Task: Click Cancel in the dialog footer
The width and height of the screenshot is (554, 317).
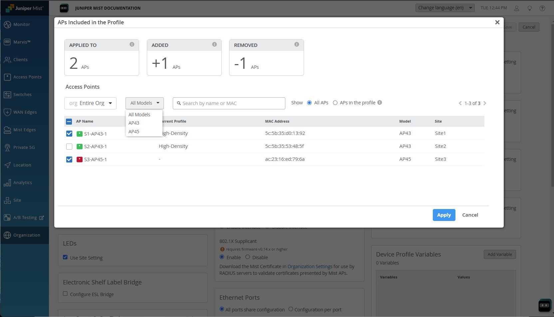Action: [x=470, y=215]
